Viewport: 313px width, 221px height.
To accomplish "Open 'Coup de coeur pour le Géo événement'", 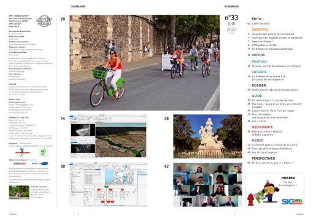I will (273, 34).
